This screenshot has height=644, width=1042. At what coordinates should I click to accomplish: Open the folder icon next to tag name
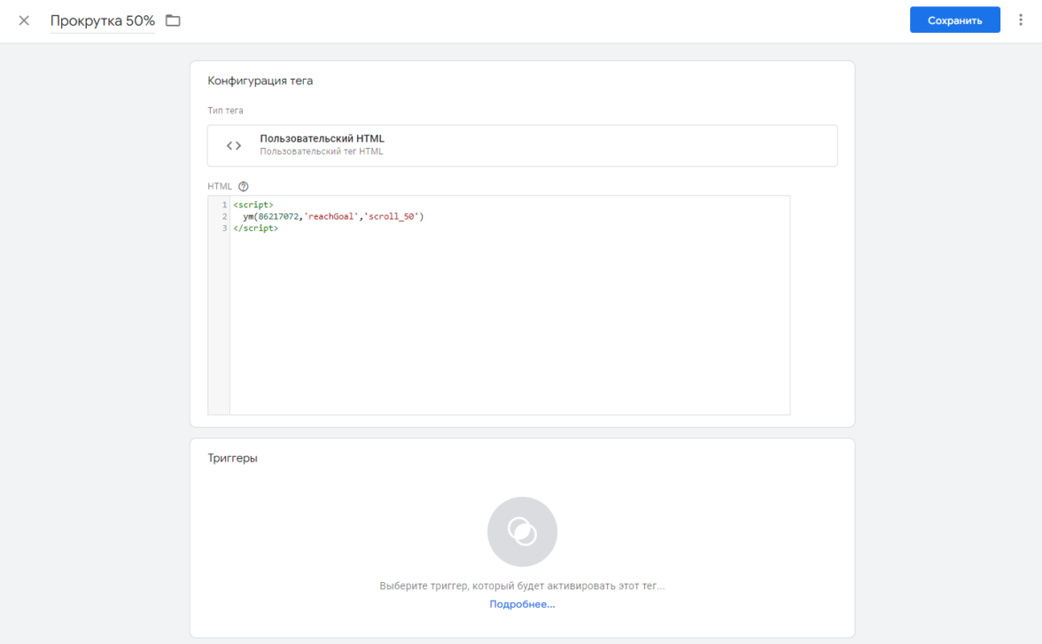173,20
